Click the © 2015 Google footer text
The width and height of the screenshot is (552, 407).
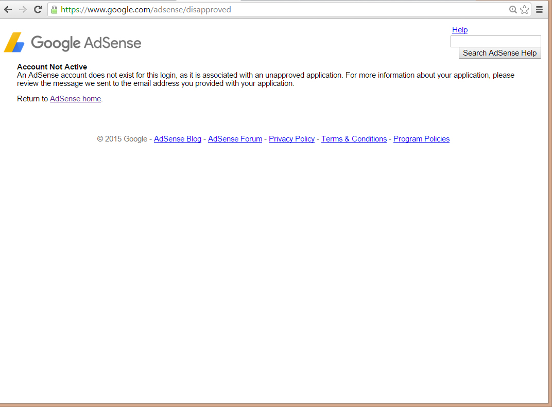(122, 139)
